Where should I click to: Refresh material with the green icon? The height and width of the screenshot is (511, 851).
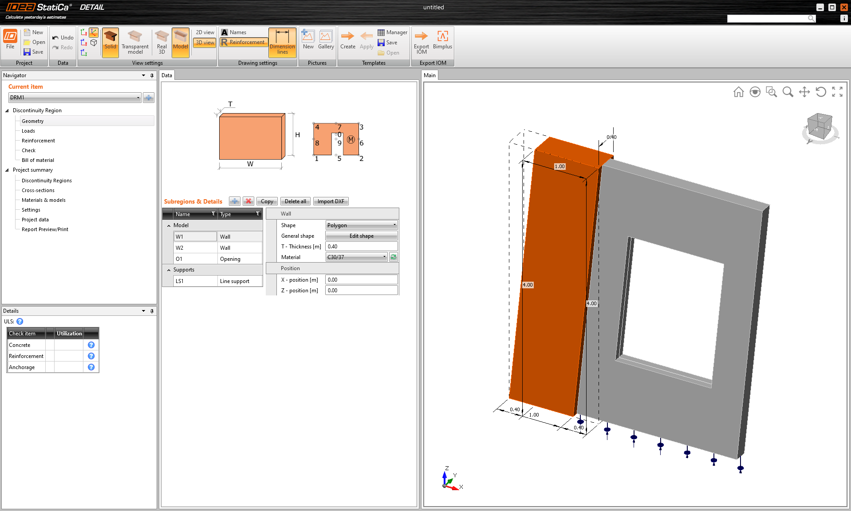[x=393, y=257]
